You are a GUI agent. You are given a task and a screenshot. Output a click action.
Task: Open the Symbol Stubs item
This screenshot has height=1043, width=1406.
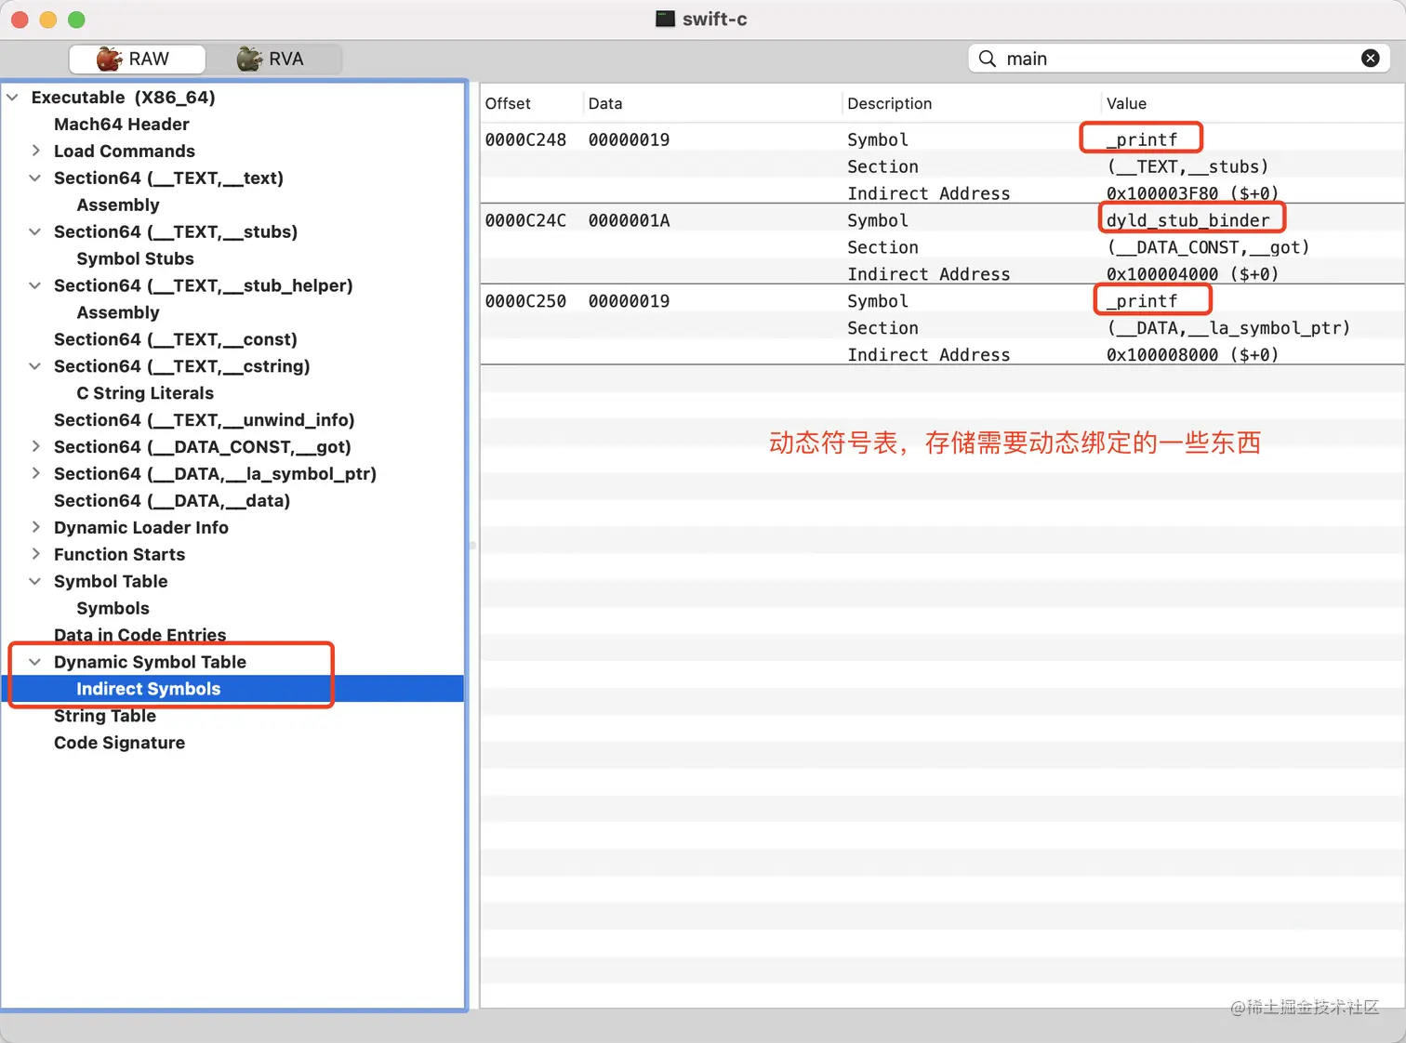tap(136, 259)
